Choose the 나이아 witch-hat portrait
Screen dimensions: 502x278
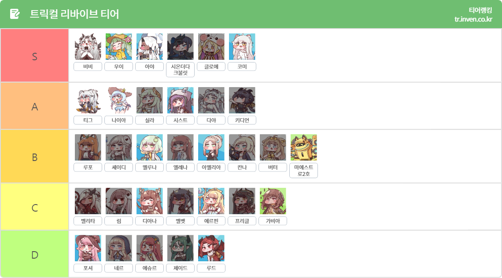tap(119, 100)
